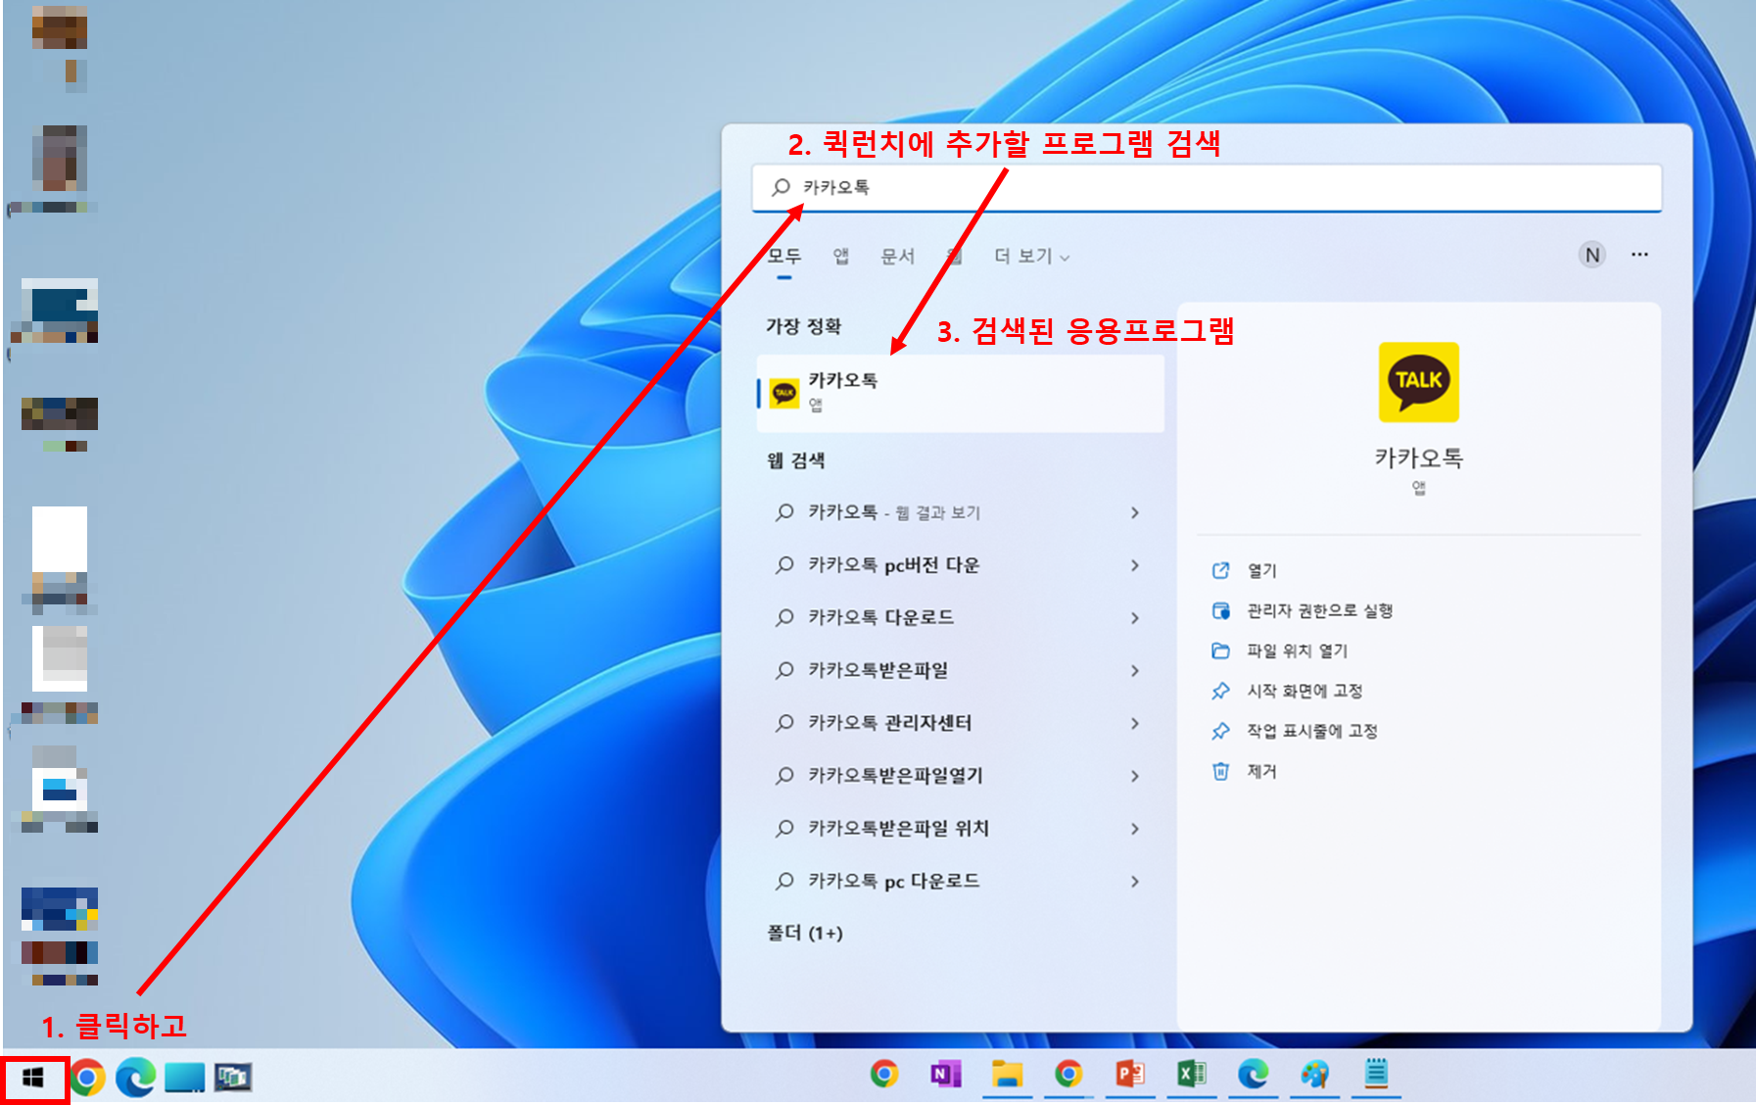
Task: Open the three-dot options menu
Action: pos(1639,255)
